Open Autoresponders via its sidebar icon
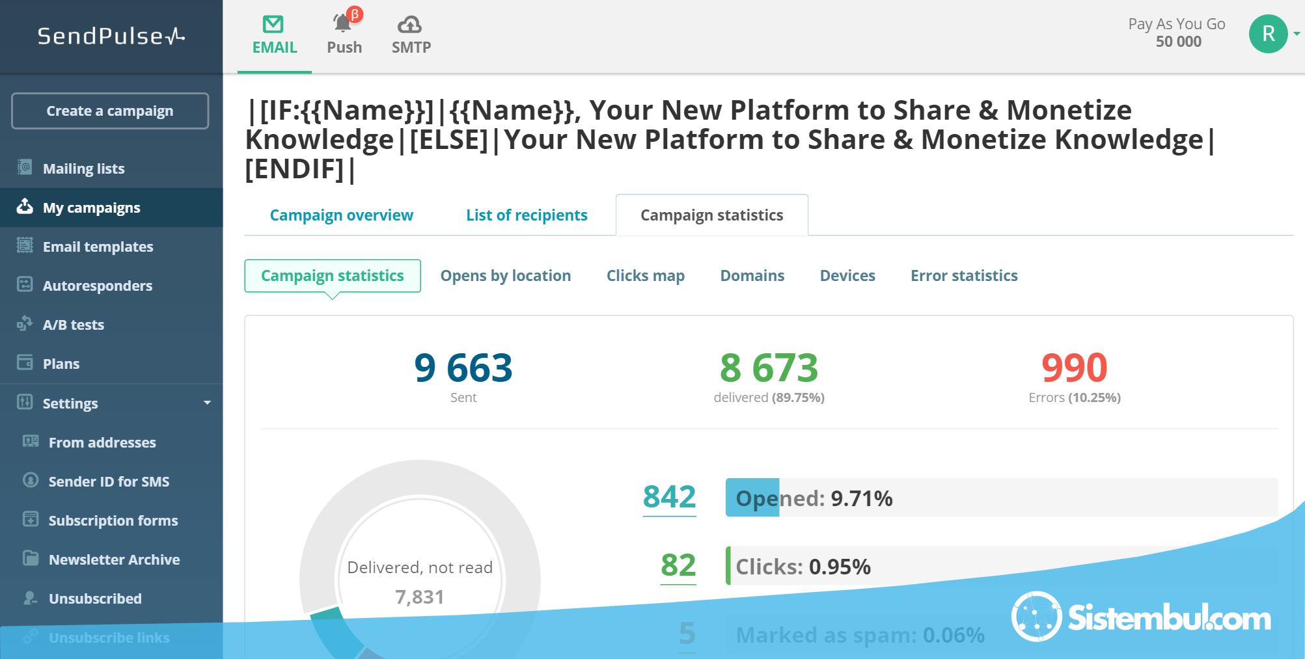 (x=25, y=285)
